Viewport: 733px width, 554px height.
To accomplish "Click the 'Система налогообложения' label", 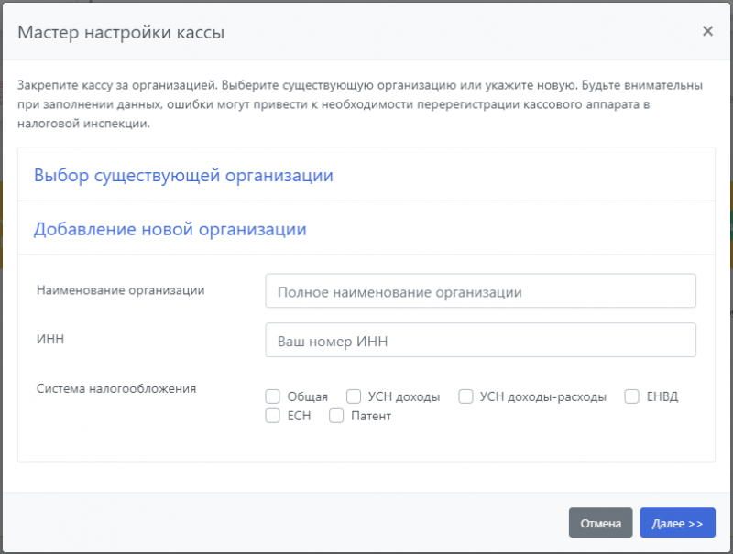I will pyautogui.click(x=116, y=388).
